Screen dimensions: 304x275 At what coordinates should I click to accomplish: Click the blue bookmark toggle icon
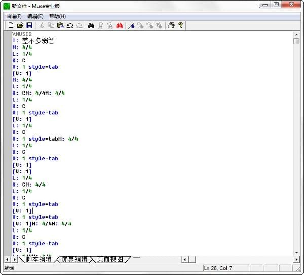(132, 25)
